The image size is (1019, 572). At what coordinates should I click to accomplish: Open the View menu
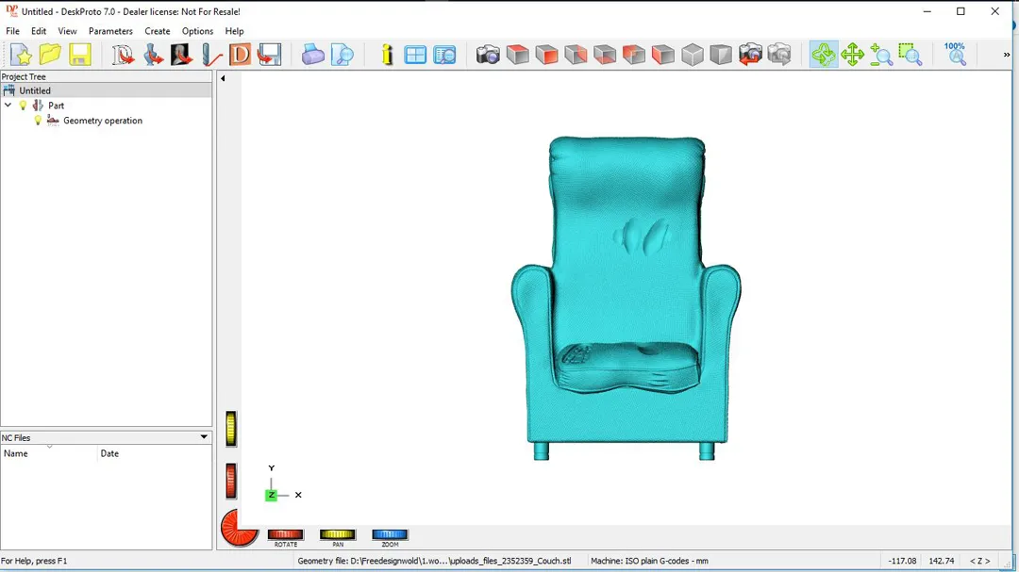click(67, 31)
